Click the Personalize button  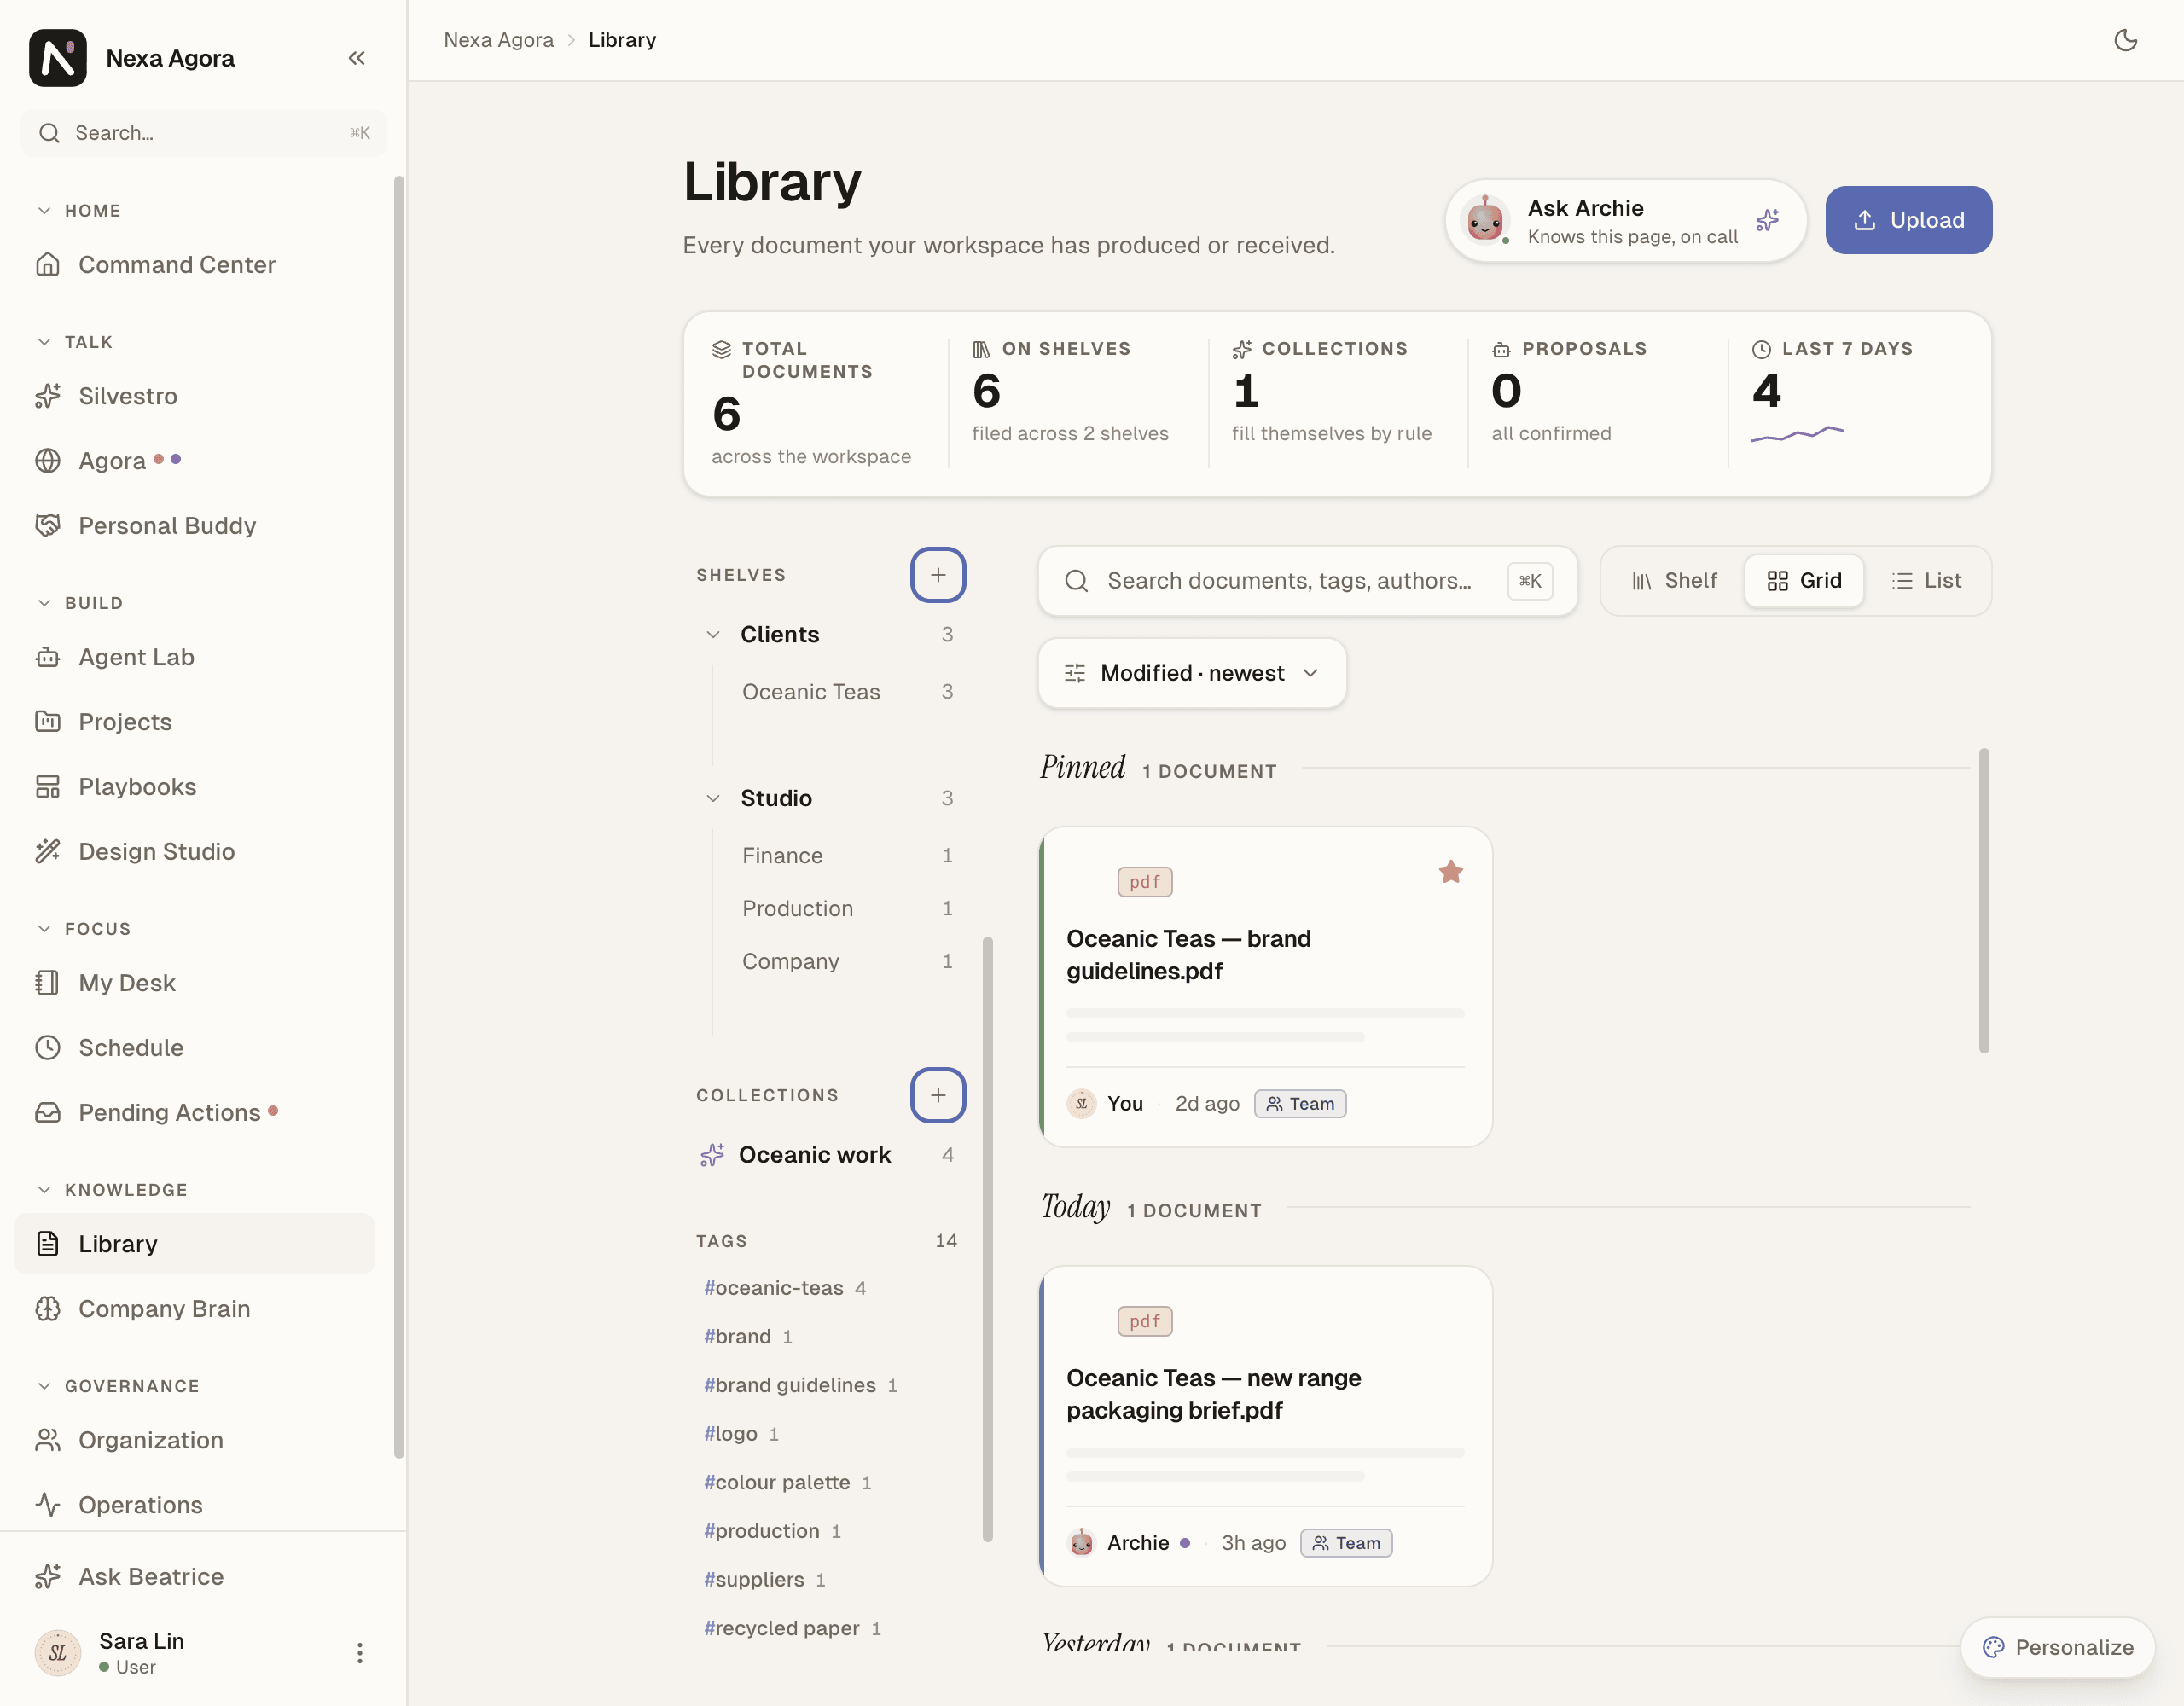click(x=2057, y=1647)
